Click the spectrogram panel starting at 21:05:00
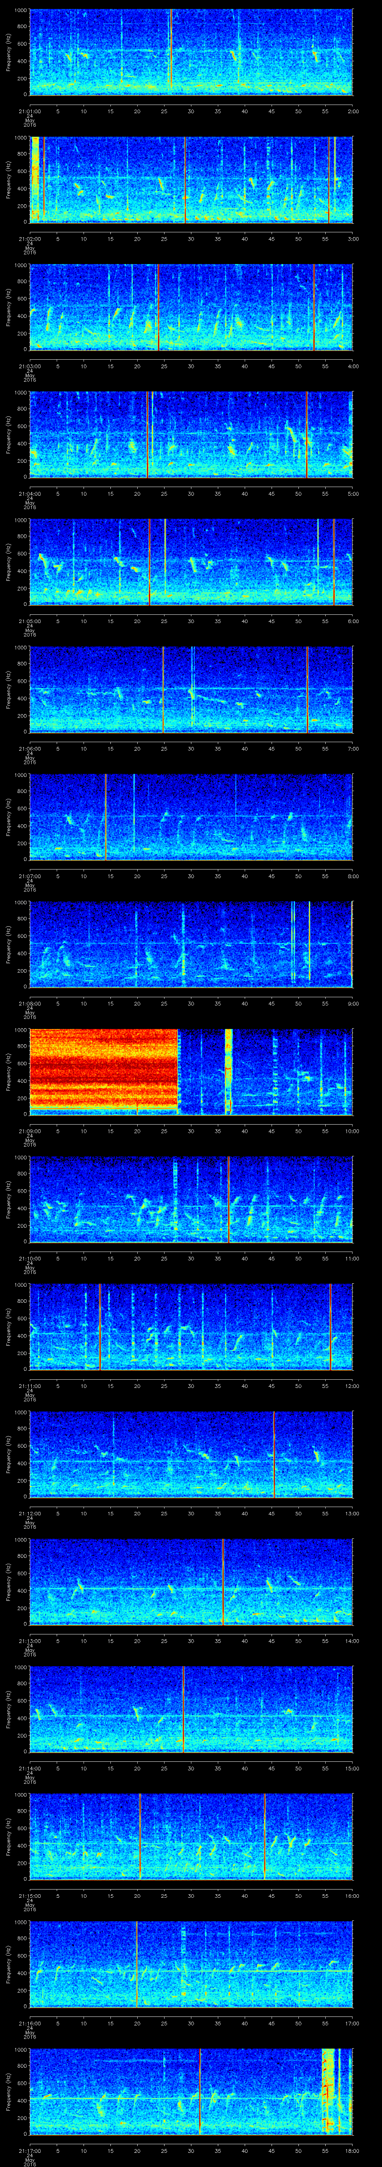 191,562
